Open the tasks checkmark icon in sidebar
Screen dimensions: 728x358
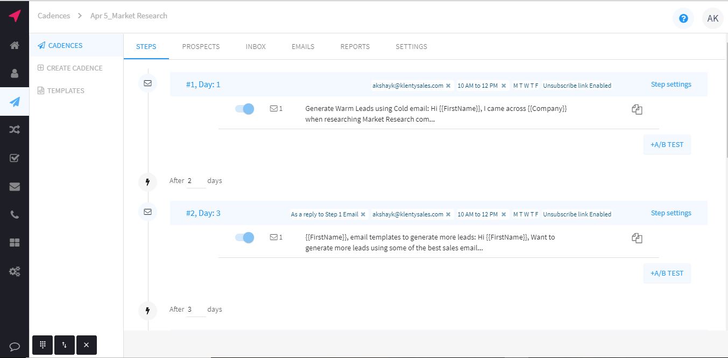click(15, 158)
